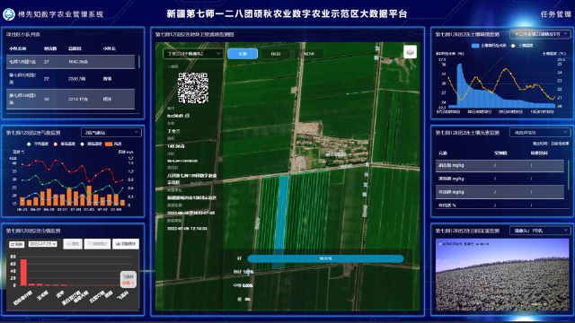This screenshot has height=323, width=575.
Task: Click the middle statistics button beside bar chart button
Action: [x=97, y=244]
